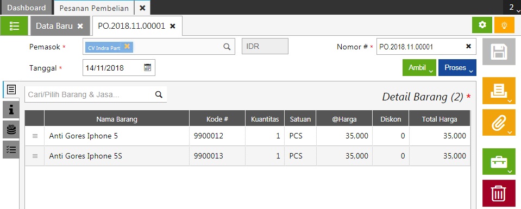Click the Kuantitas column header
The height and width of the screenshot is (209, 521).
point(265,119)
